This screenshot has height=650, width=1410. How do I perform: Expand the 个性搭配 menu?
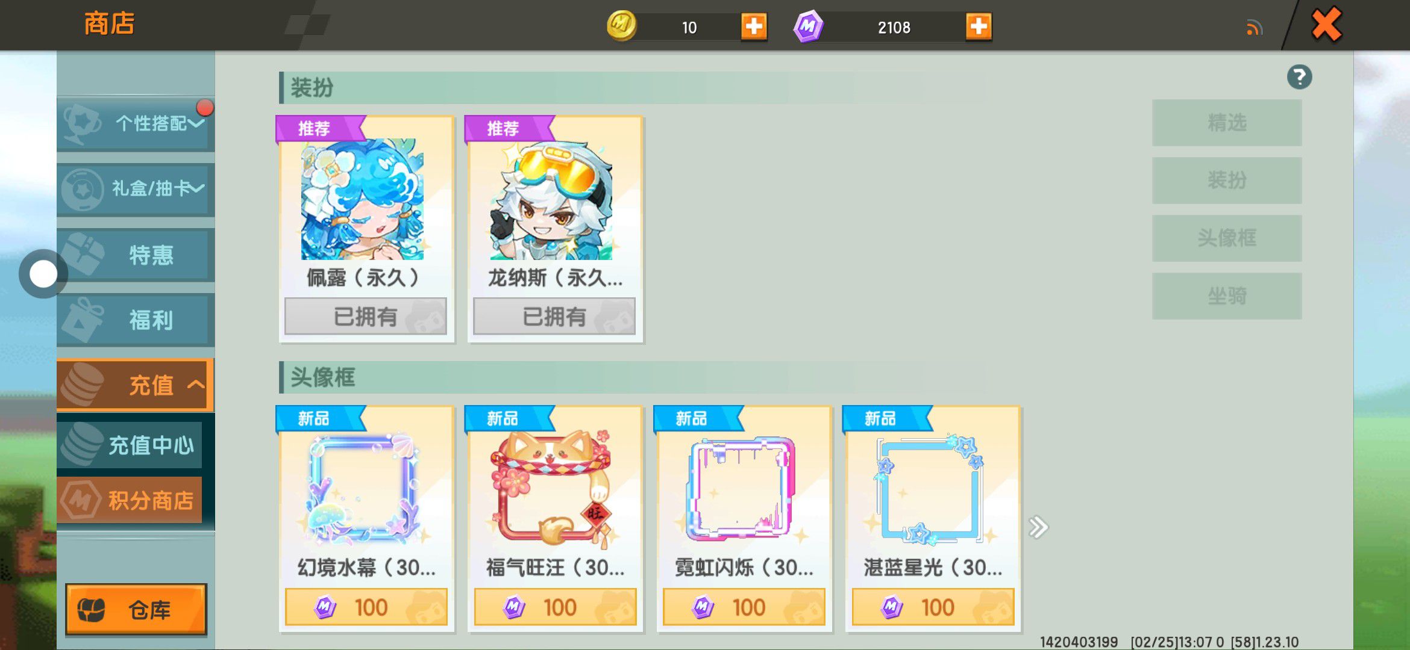click(136, 123)
